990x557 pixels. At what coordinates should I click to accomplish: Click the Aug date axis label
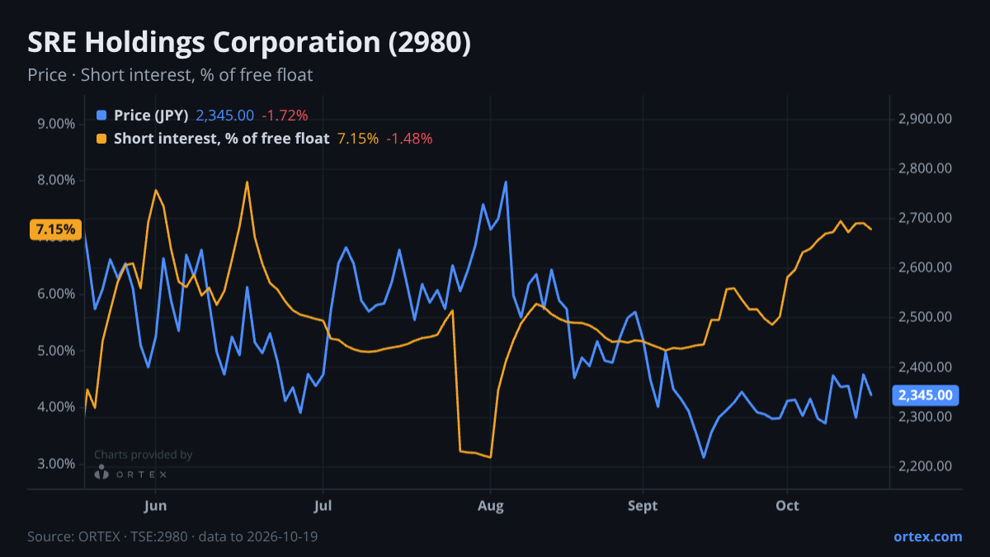point(491,505)
